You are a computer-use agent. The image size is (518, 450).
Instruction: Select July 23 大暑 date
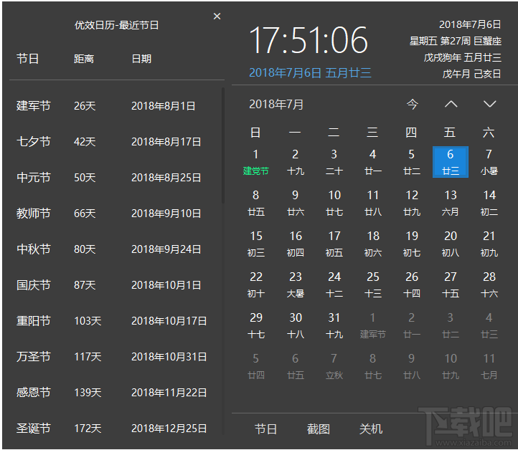click(296, 284)
